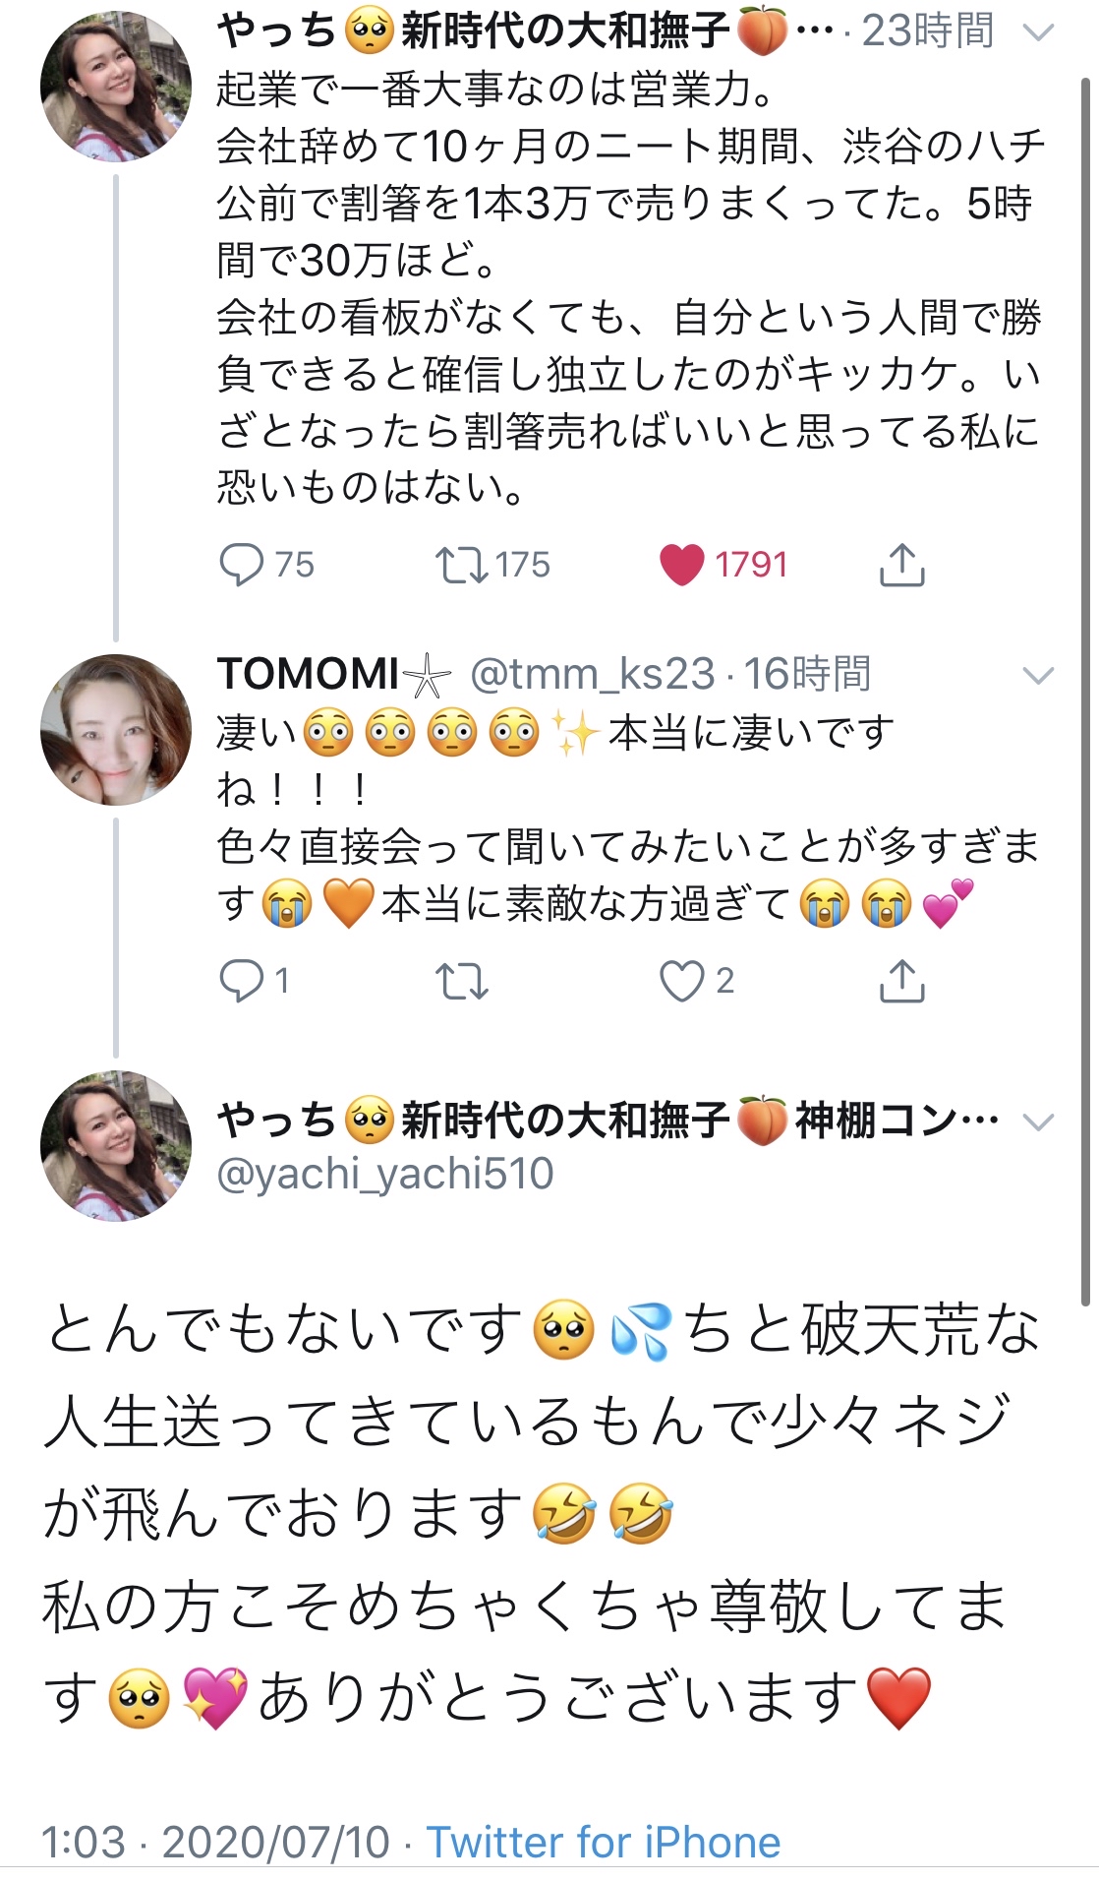Open the 1:03 · 2020/07/10 timestamp
This screenshot has height=1881, width=1099.
pyautogui.click(x=216, y=1842)
